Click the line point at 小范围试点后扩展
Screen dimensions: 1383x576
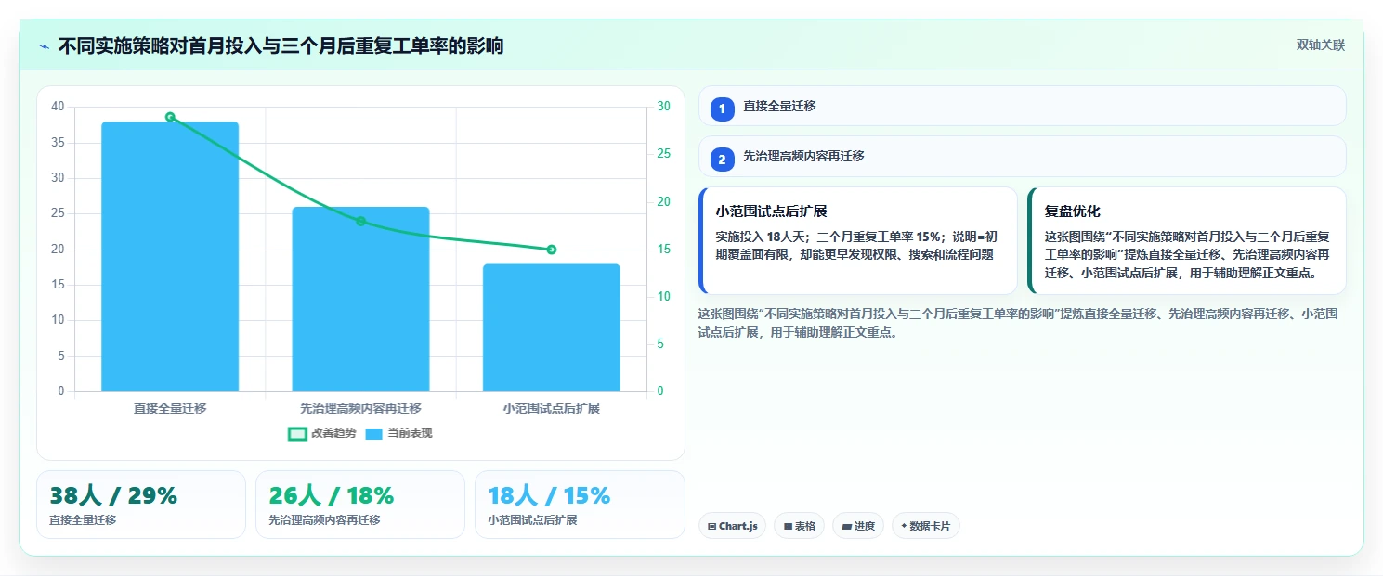coord(552,250)
